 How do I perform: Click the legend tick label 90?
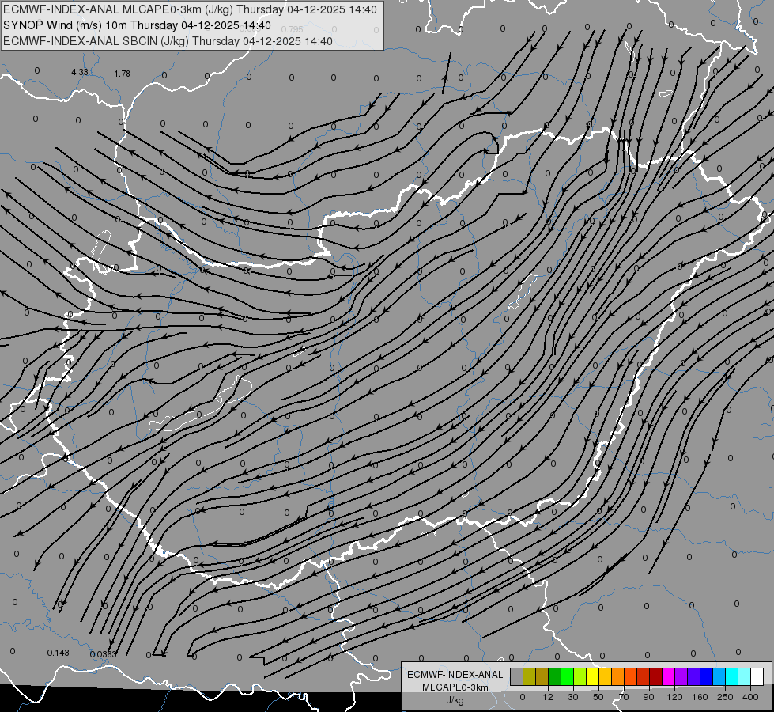pos(648,697)
